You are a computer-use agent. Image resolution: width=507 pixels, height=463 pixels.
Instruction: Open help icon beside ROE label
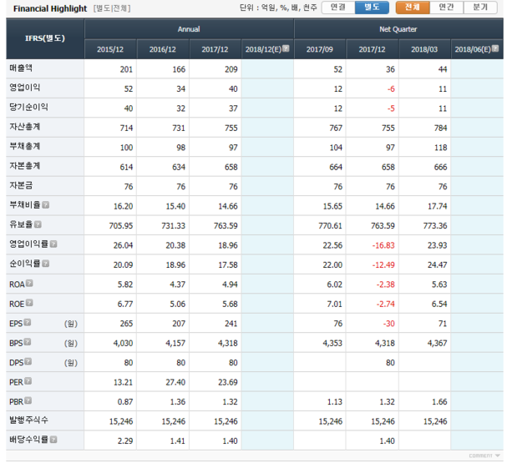tap(29, 303)
